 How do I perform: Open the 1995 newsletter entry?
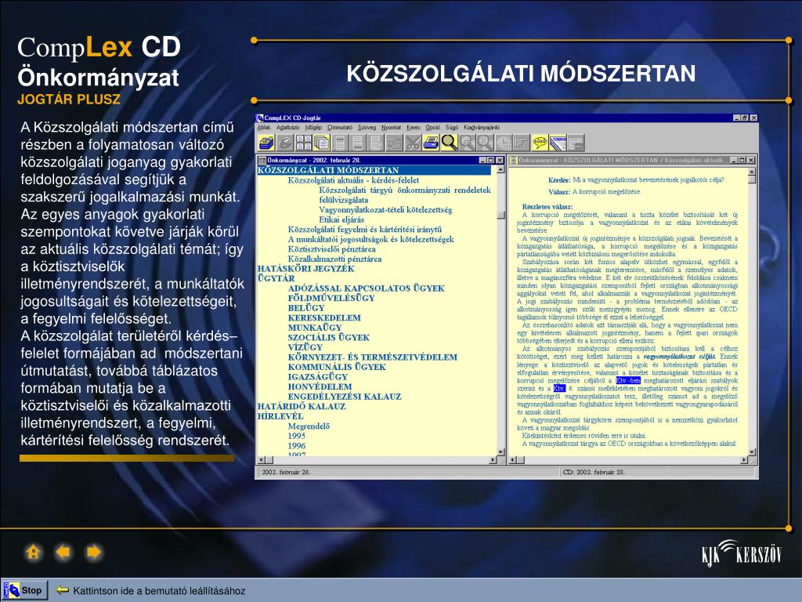point(297,436)
